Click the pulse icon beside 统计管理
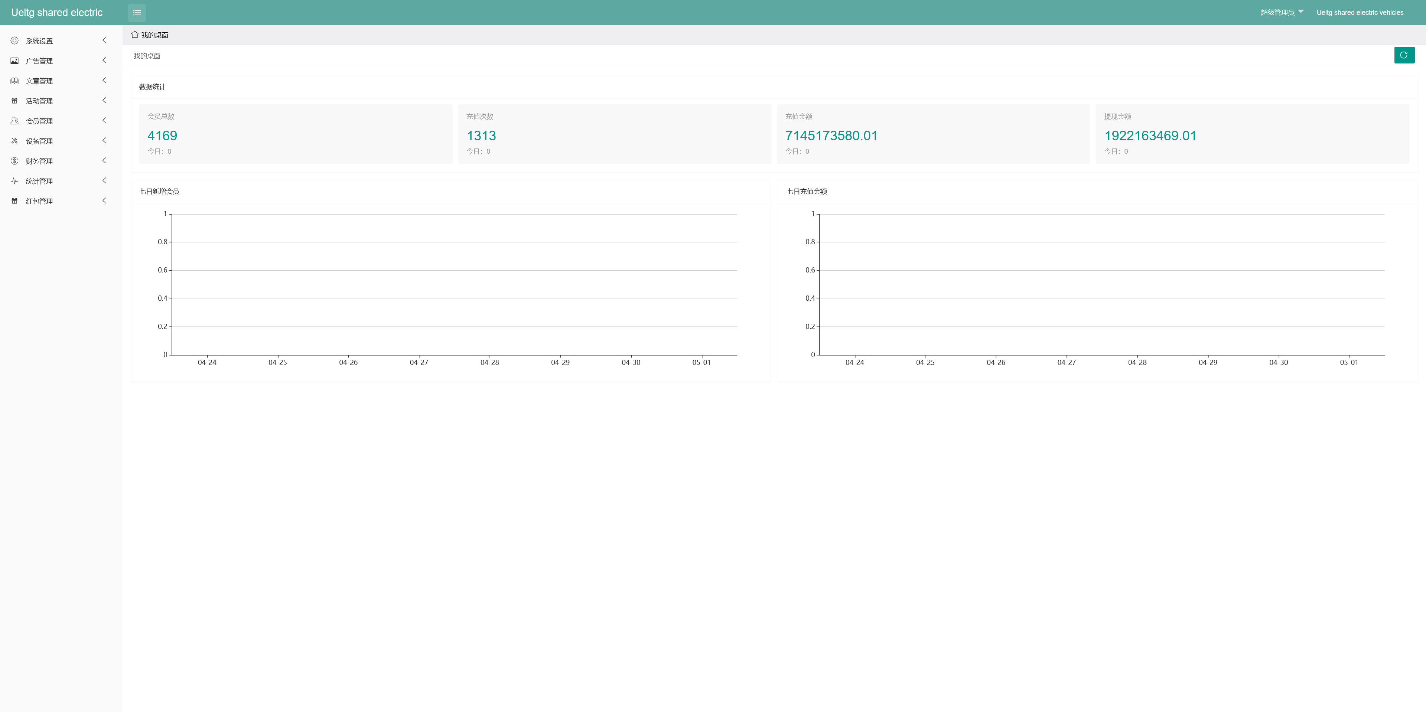Image resolution: width=1426 pixels, height=712 pixels. coord(14,181)
